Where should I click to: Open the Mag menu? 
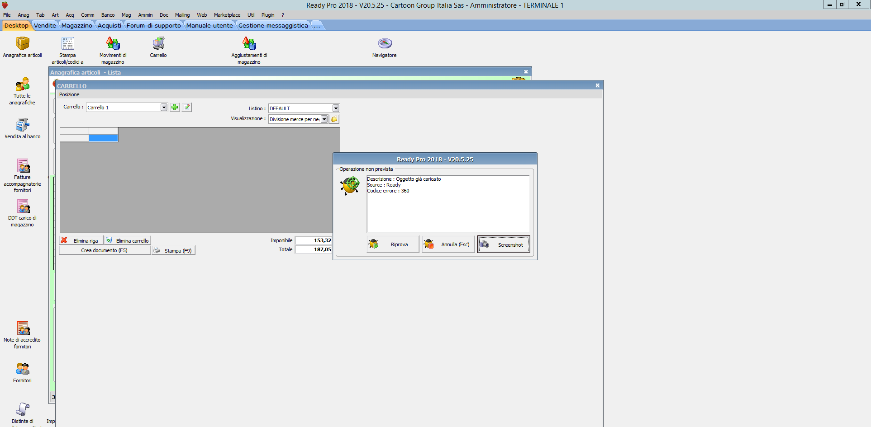click(126, 15)
